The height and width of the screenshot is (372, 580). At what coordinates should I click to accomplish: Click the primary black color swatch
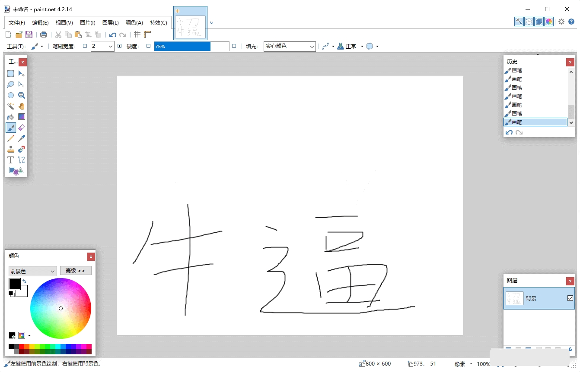click(14, 284)
